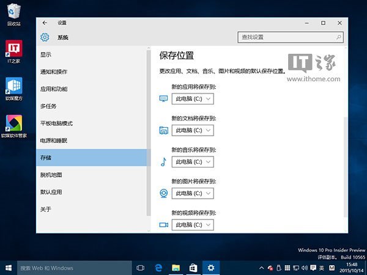Open the IT之家 desktop shortcut
367x275 pixels.
13,50
